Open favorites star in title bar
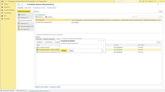165x92 pixels. coord(146,1)
